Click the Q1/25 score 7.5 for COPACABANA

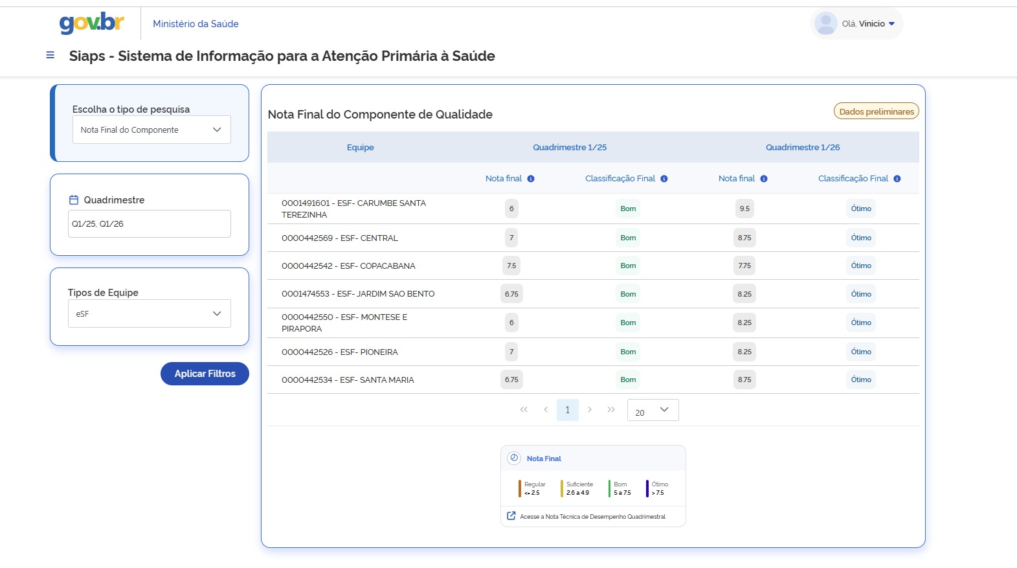(x=511, y=266)
